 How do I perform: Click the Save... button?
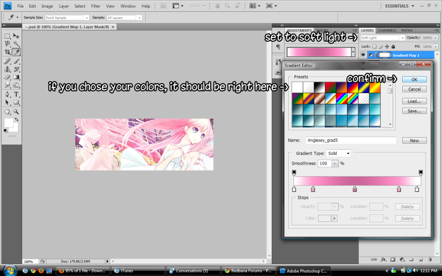tap(414, 111)
